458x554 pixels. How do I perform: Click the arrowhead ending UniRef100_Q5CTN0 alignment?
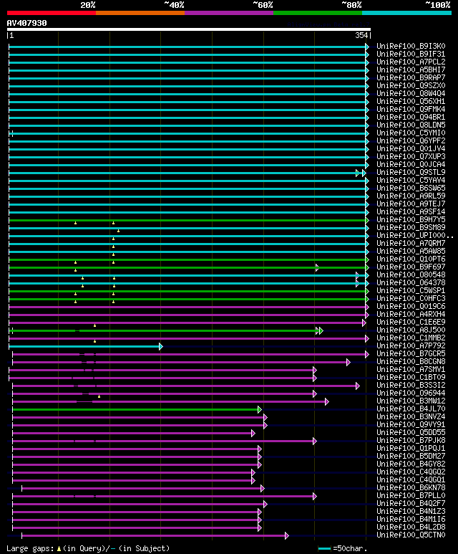287,535
